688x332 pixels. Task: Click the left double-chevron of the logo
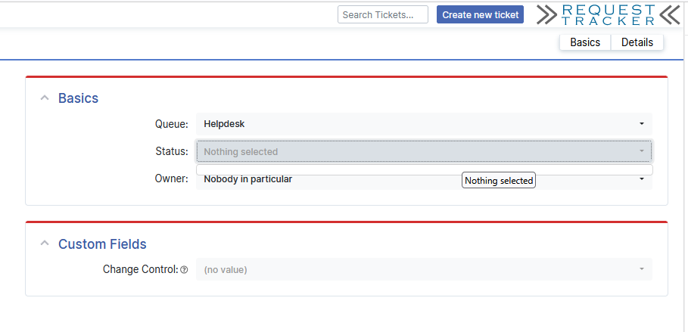coord(546,14)
